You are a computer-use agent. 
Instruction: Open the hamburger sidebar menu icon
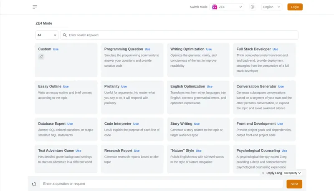(35, 7)
